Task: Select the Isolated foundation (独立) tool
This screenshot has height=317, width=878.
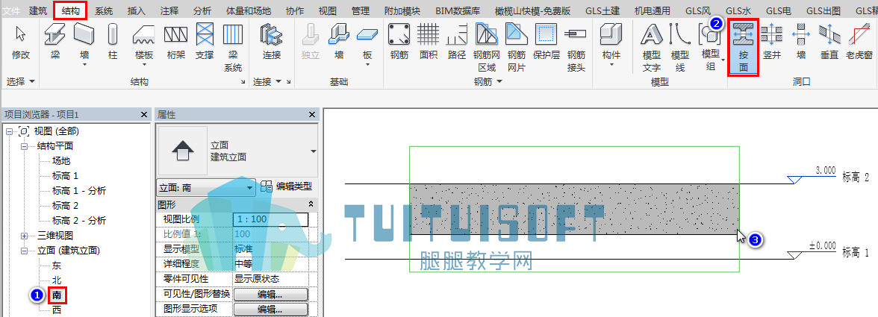Action: pos(311,42)
